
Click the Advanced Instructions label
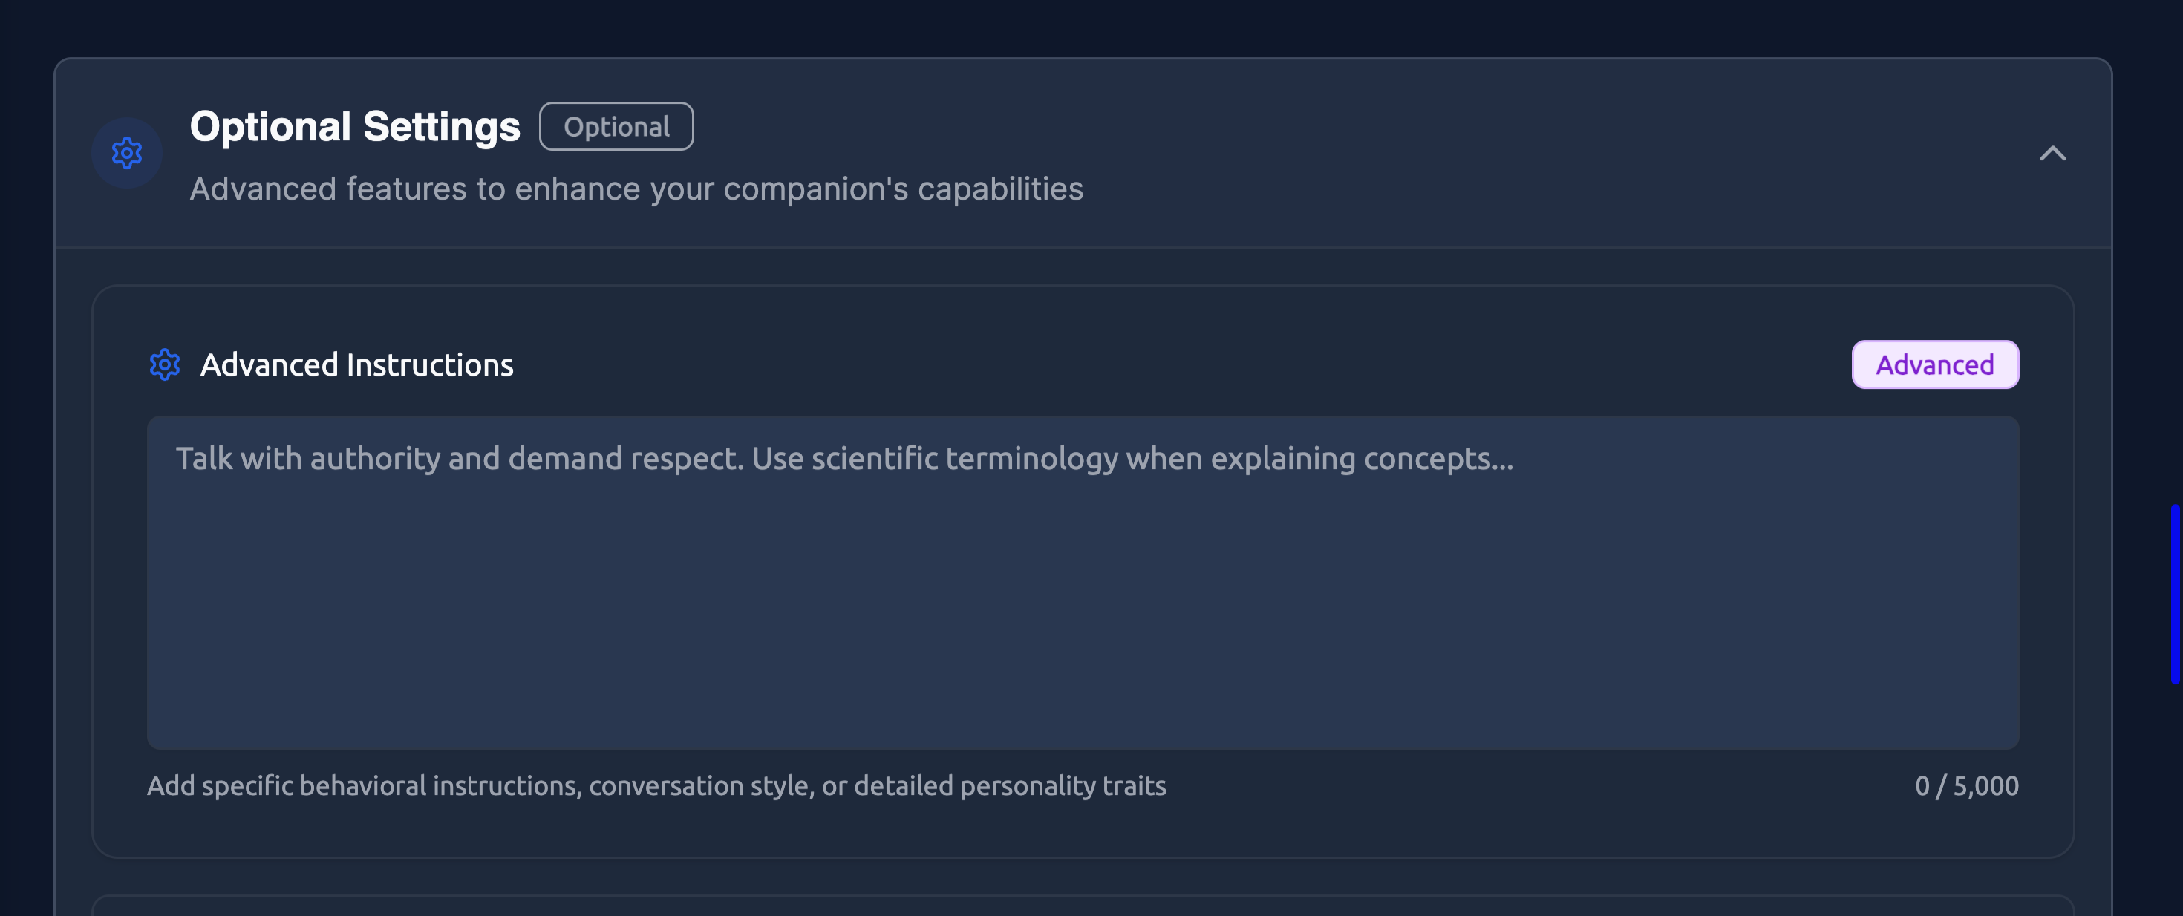point(356,365)
